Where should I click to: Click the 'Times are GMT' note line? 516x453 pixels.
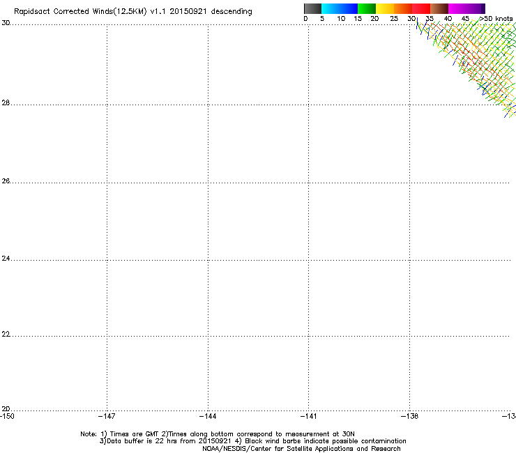pos(218,434)
